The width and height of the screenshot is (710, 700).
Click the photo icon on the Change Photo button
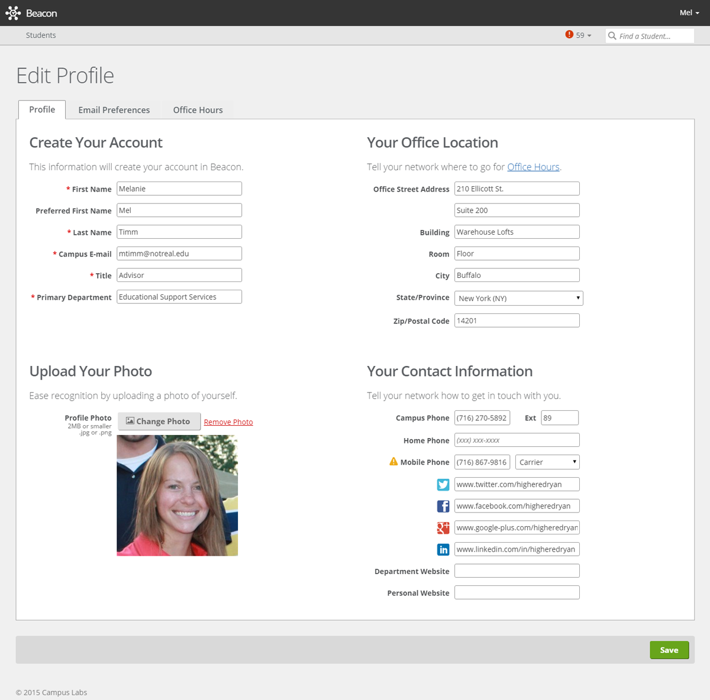pos(129,421)
